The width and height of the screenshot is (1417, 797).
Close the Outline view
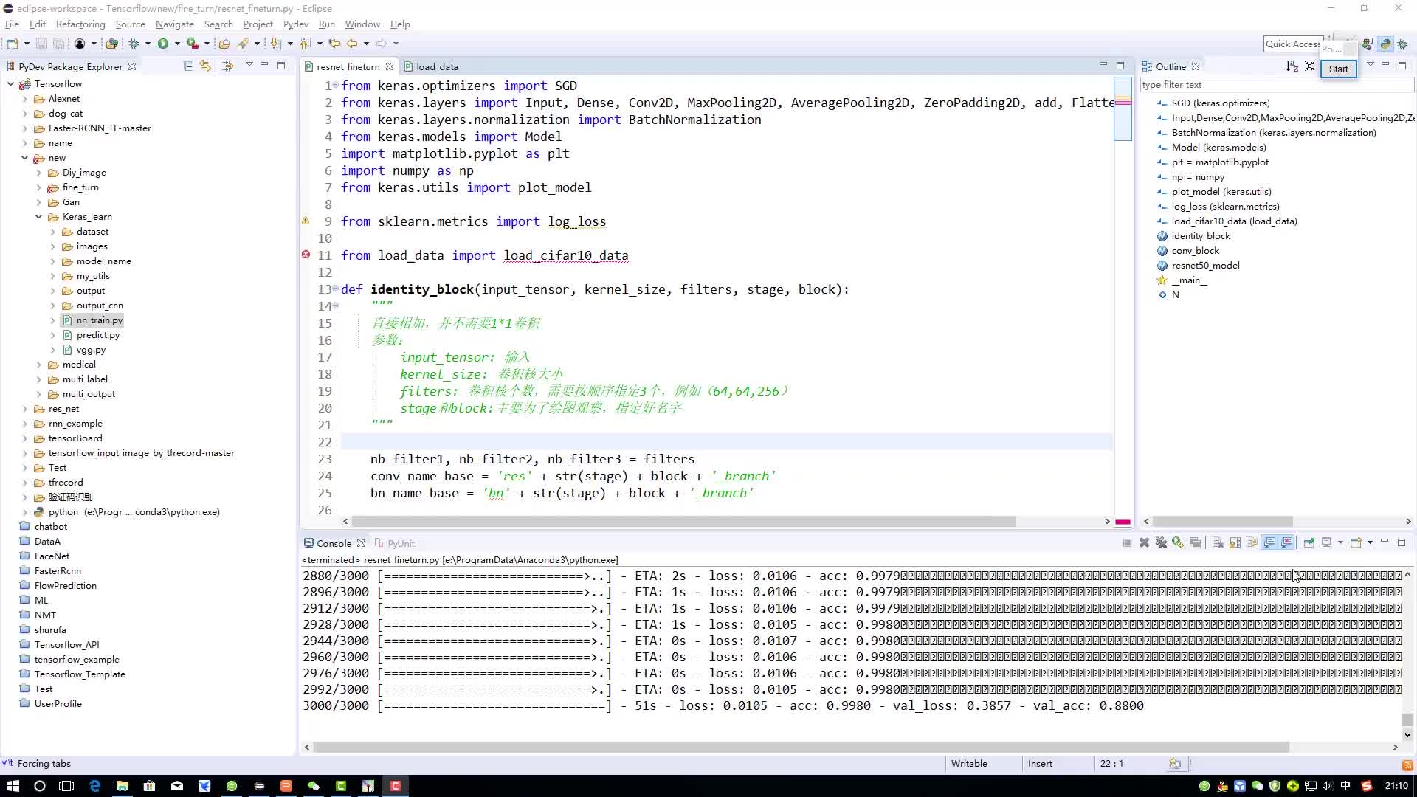[x=1196, y=66]
